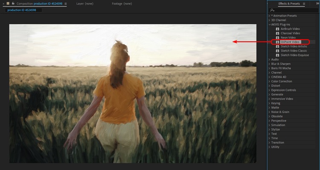
Task: Expand the Color Correction category
Action: click(269, 81)
